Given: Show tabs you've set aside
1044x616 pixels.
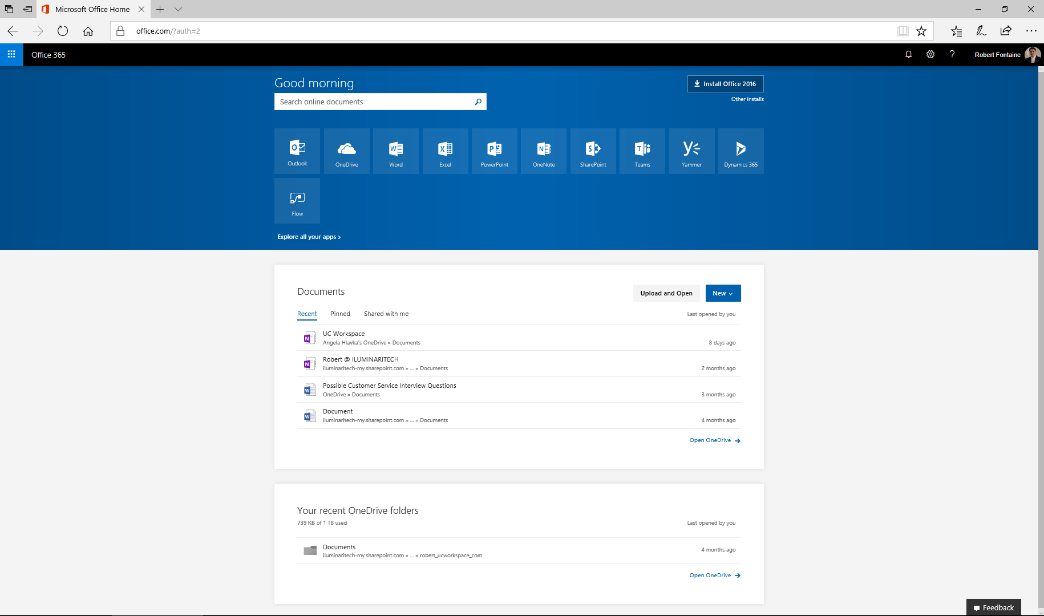Looking at the screenshot, I should pyautogui.click(x=9, y=9).
